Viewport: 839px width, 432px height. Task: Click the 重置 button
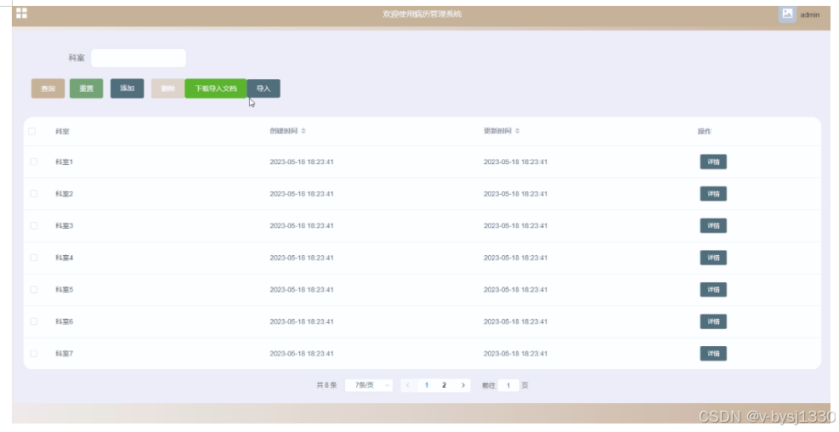pos(86,88)
